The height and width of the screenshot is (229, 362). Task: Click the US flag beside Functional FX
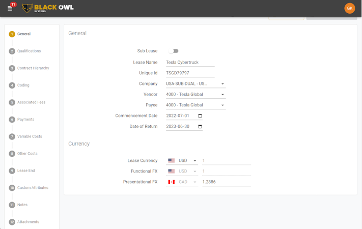(171, 171)
